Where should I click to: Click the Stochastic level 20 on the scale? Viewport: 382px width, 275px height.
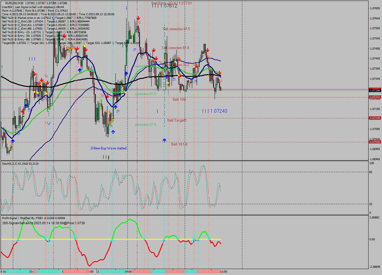(371, 204)
